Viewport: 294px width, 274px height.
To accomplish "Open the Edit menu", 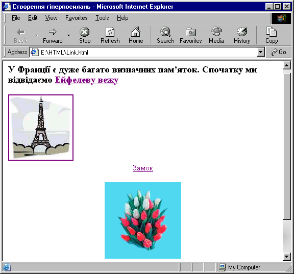I will pos(33,18).
